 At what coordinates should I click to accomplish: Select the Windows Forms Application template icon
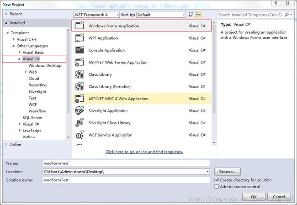[80, 26]
